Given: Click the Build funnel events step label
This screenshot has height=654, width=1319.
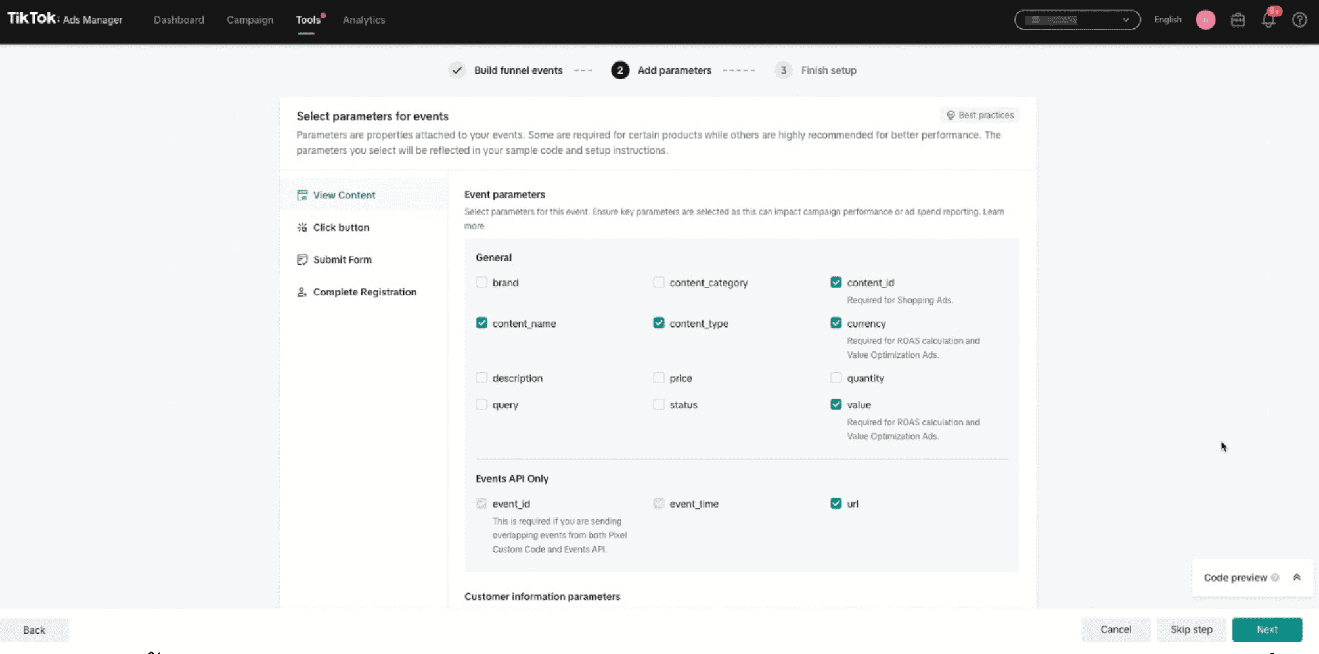Looking at the screenshot, I should pyautogui.click(x=518, y=70).
